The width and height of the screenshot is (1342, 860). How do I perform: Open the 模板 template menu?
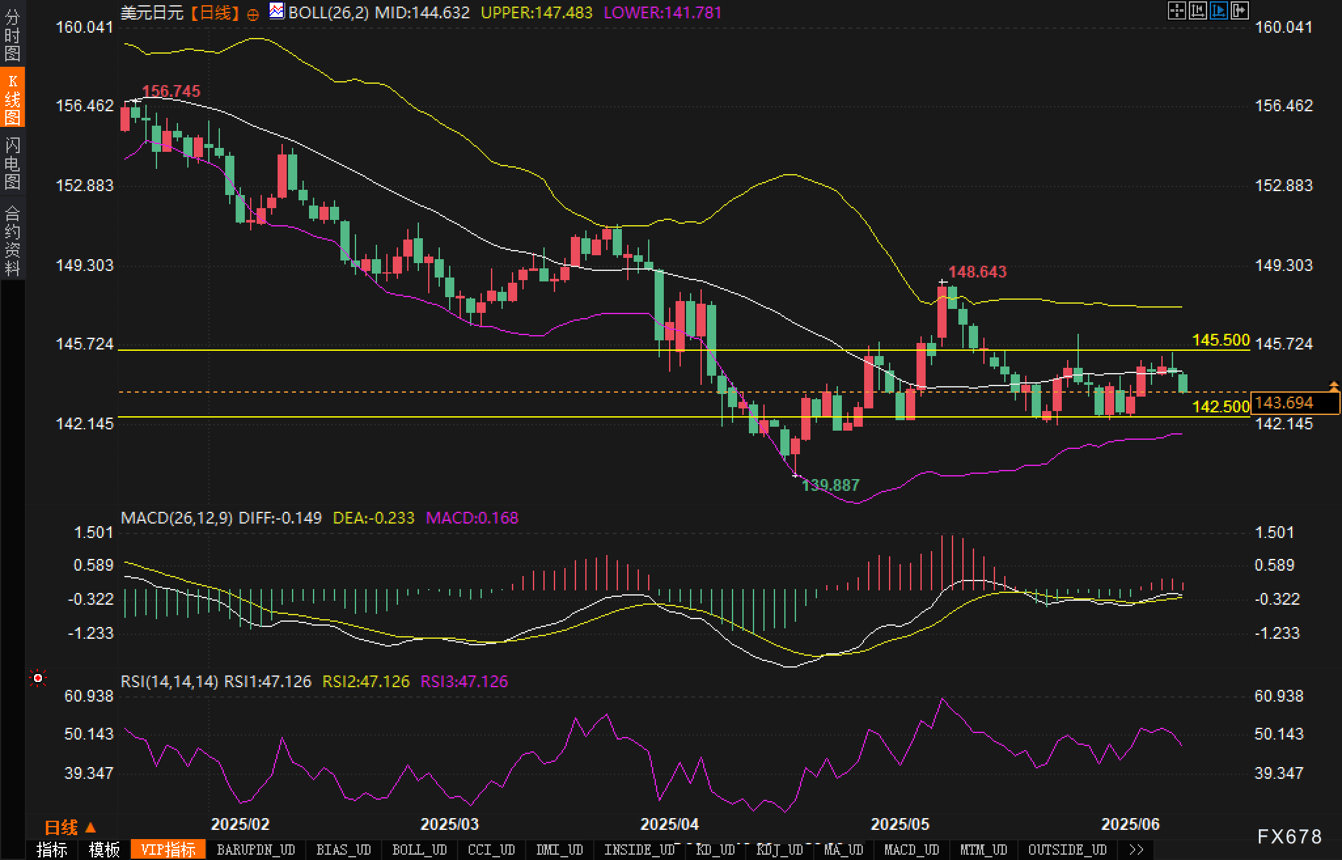point(104,850)
